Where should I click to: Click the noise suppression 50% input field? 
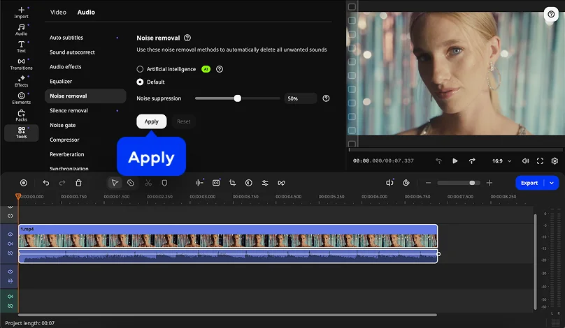coord(300,98)
